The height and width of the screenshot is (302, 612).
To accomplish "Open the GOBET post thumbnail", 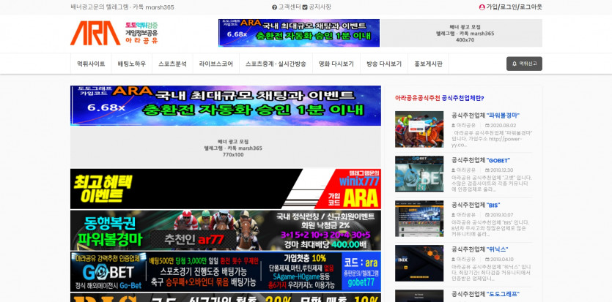I will click(x=419, y=174).
